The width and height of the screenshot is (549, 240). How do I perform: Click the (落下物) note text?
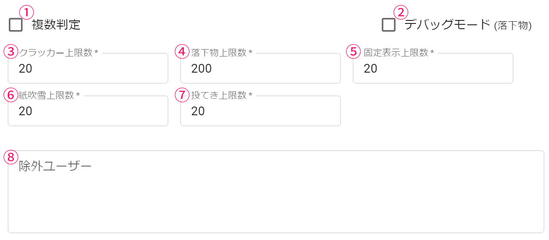tap(513, 26)
